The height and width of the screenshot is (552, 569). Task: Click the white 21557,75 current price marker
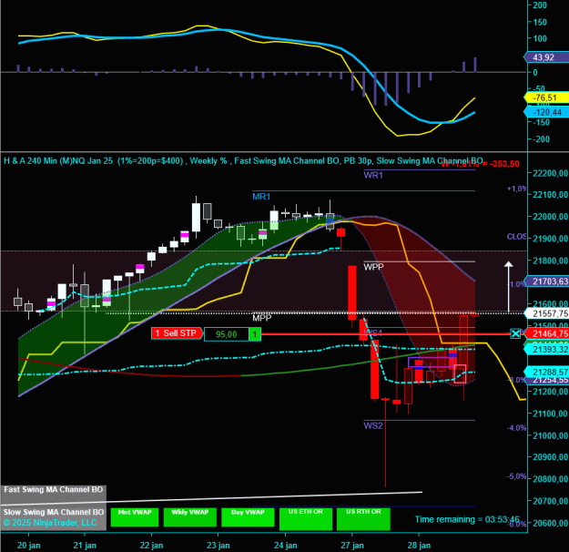click(x=548, y=313)
